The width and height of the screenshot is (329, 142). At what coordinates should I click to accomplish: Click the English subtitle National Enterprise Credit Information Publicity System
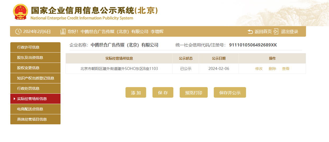pyautogui.click(x=82, y=18)
